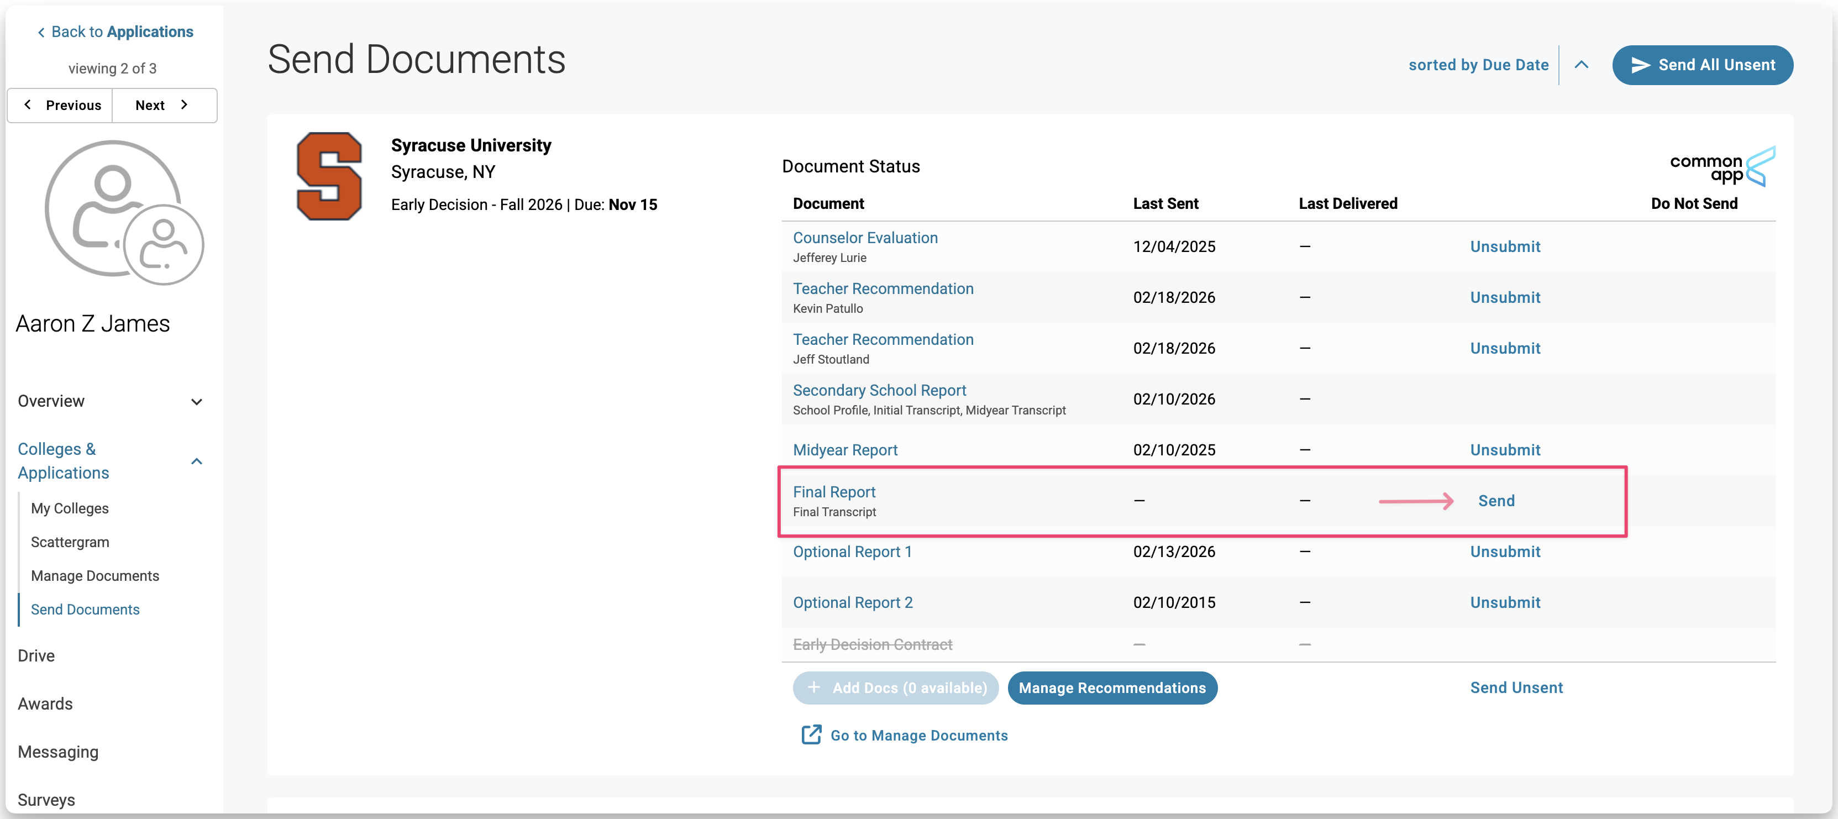This screenshot has width=1838, height=819.
Task: Open Manage Documents in the sidebar
Action: click(95, 576)
